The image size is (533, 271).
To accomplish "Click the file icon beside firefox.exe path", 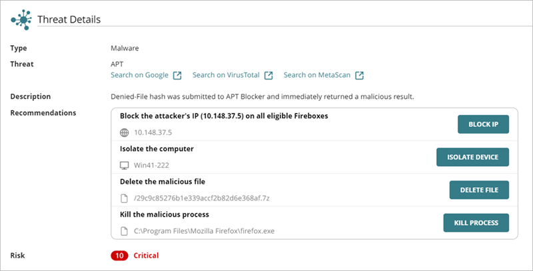I will tap(124, 230).
